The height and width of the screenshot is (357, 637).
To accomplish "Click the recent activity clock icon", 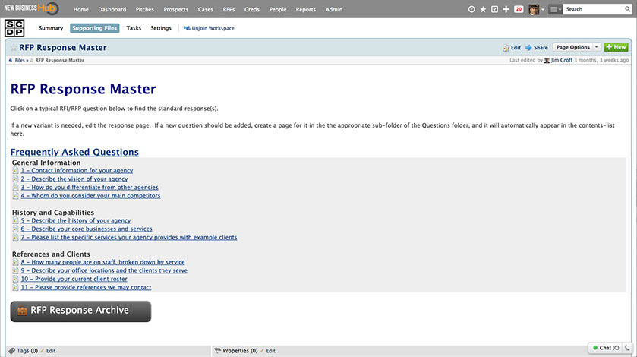I will (471, 9).
